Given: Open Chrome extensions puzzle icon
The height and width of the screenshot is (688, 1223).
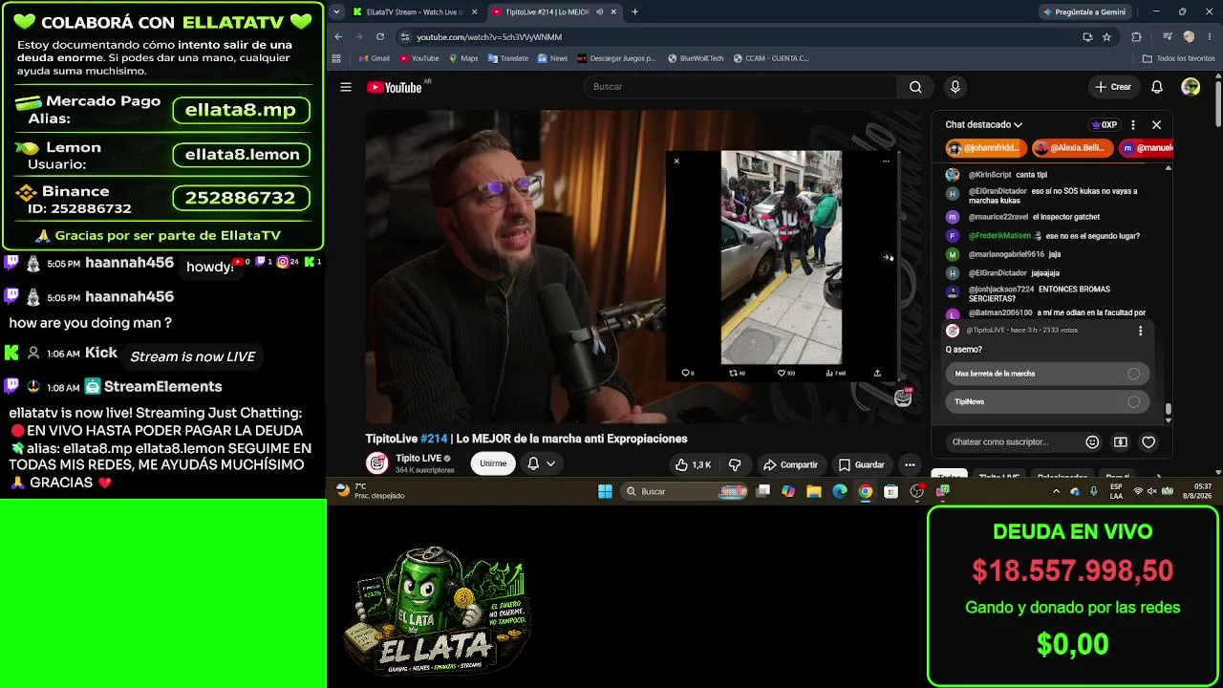Looking at the screenshot, I should click(1136, 37).
